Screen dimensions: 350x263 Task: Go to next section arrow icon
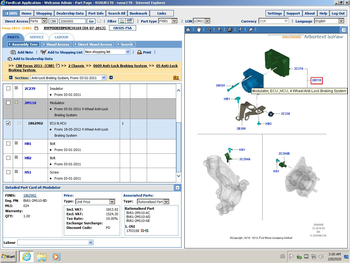pos(111,78)
